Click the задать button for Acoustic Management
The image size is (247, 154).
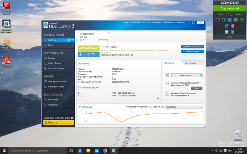tap(197, 88)
